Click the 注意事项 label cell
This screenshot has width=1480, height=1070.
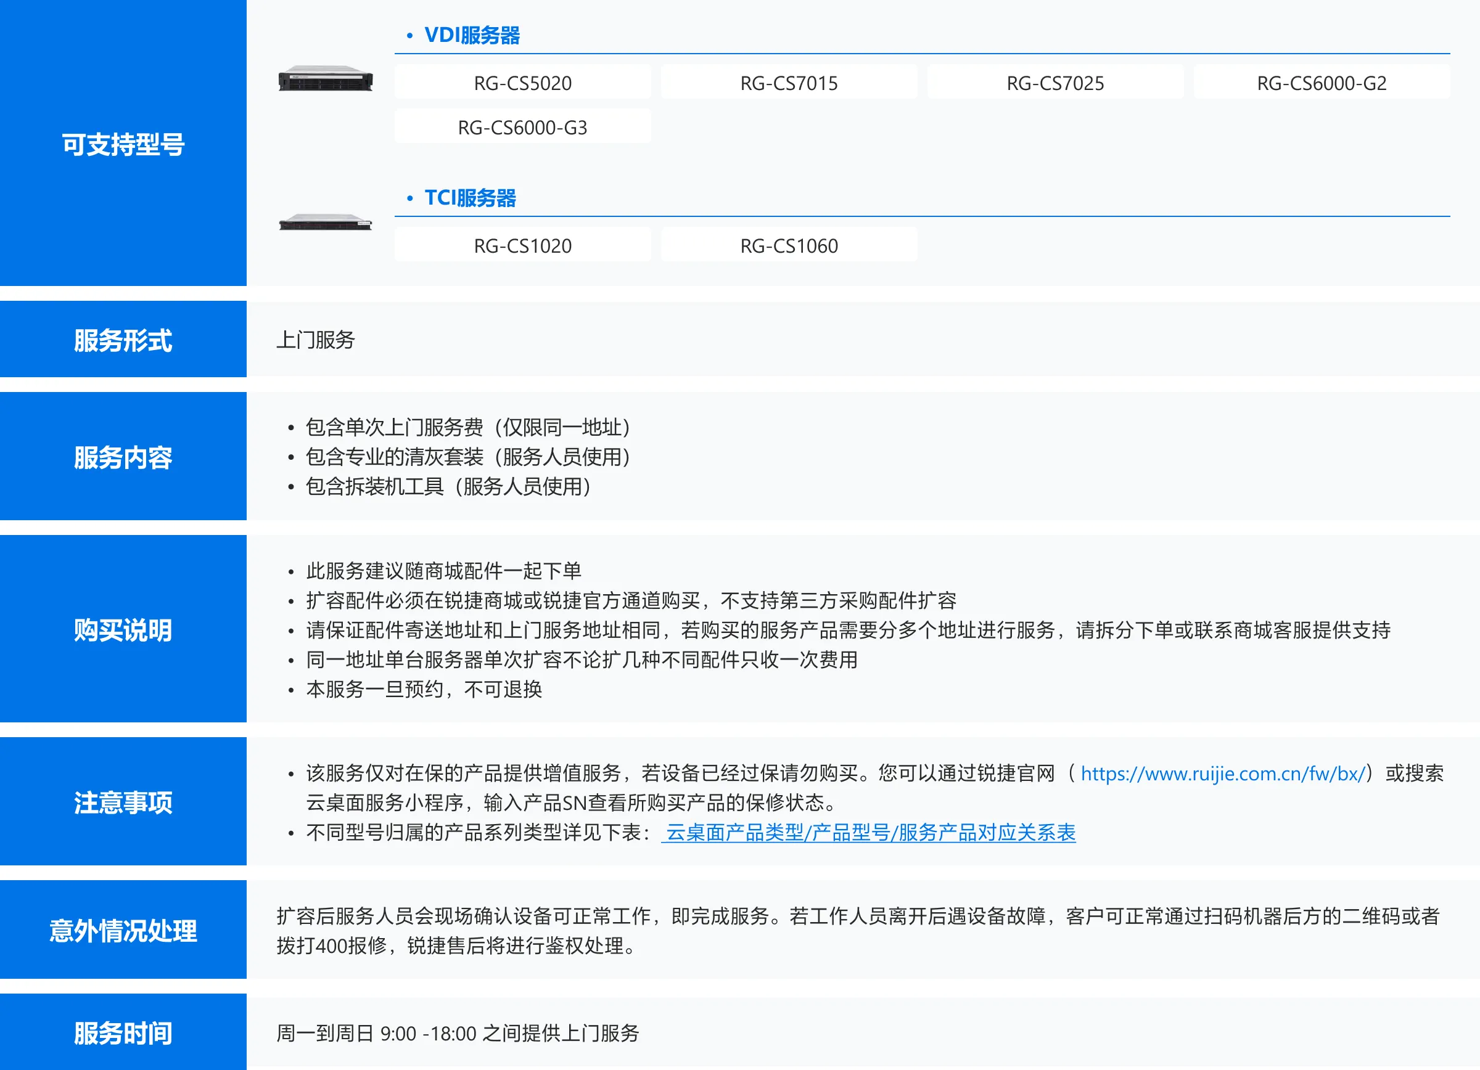[123, 801]
